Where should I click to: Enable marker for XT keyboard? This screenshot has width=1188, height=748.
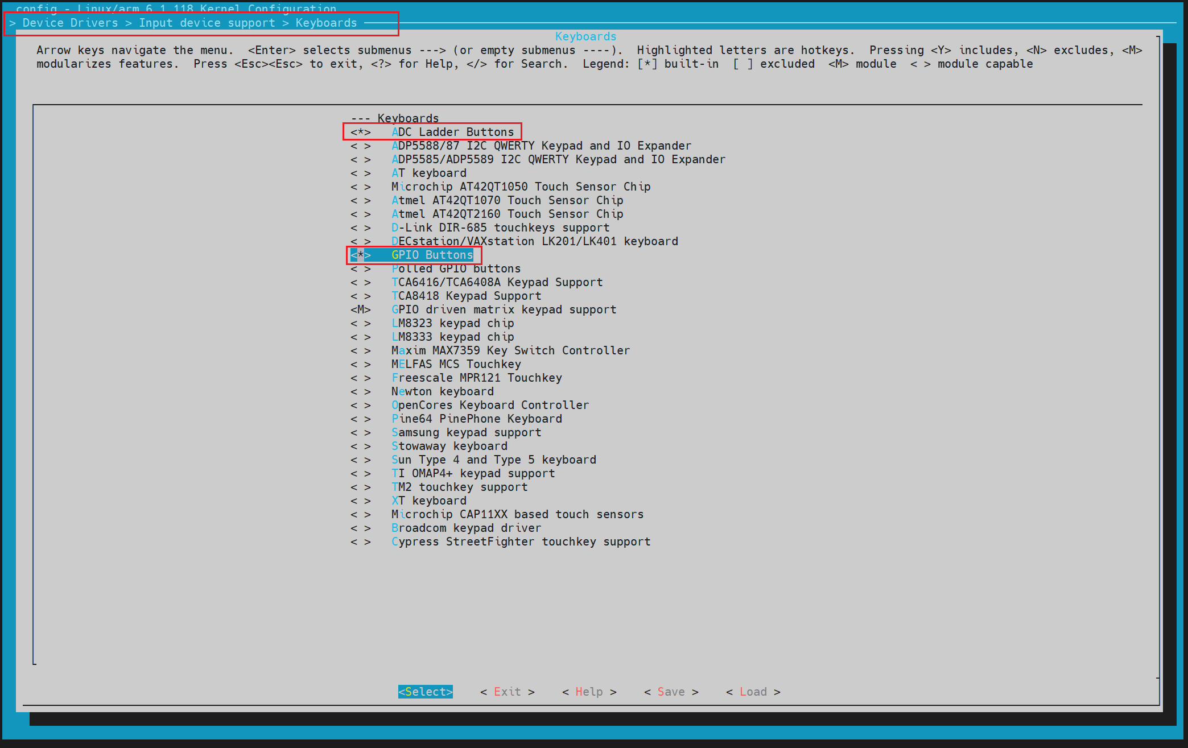point(360,501)
